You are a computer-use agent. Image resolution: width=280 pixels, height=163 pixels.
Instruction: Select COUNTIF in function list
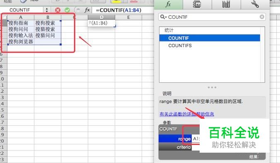[x=210, y=38]
